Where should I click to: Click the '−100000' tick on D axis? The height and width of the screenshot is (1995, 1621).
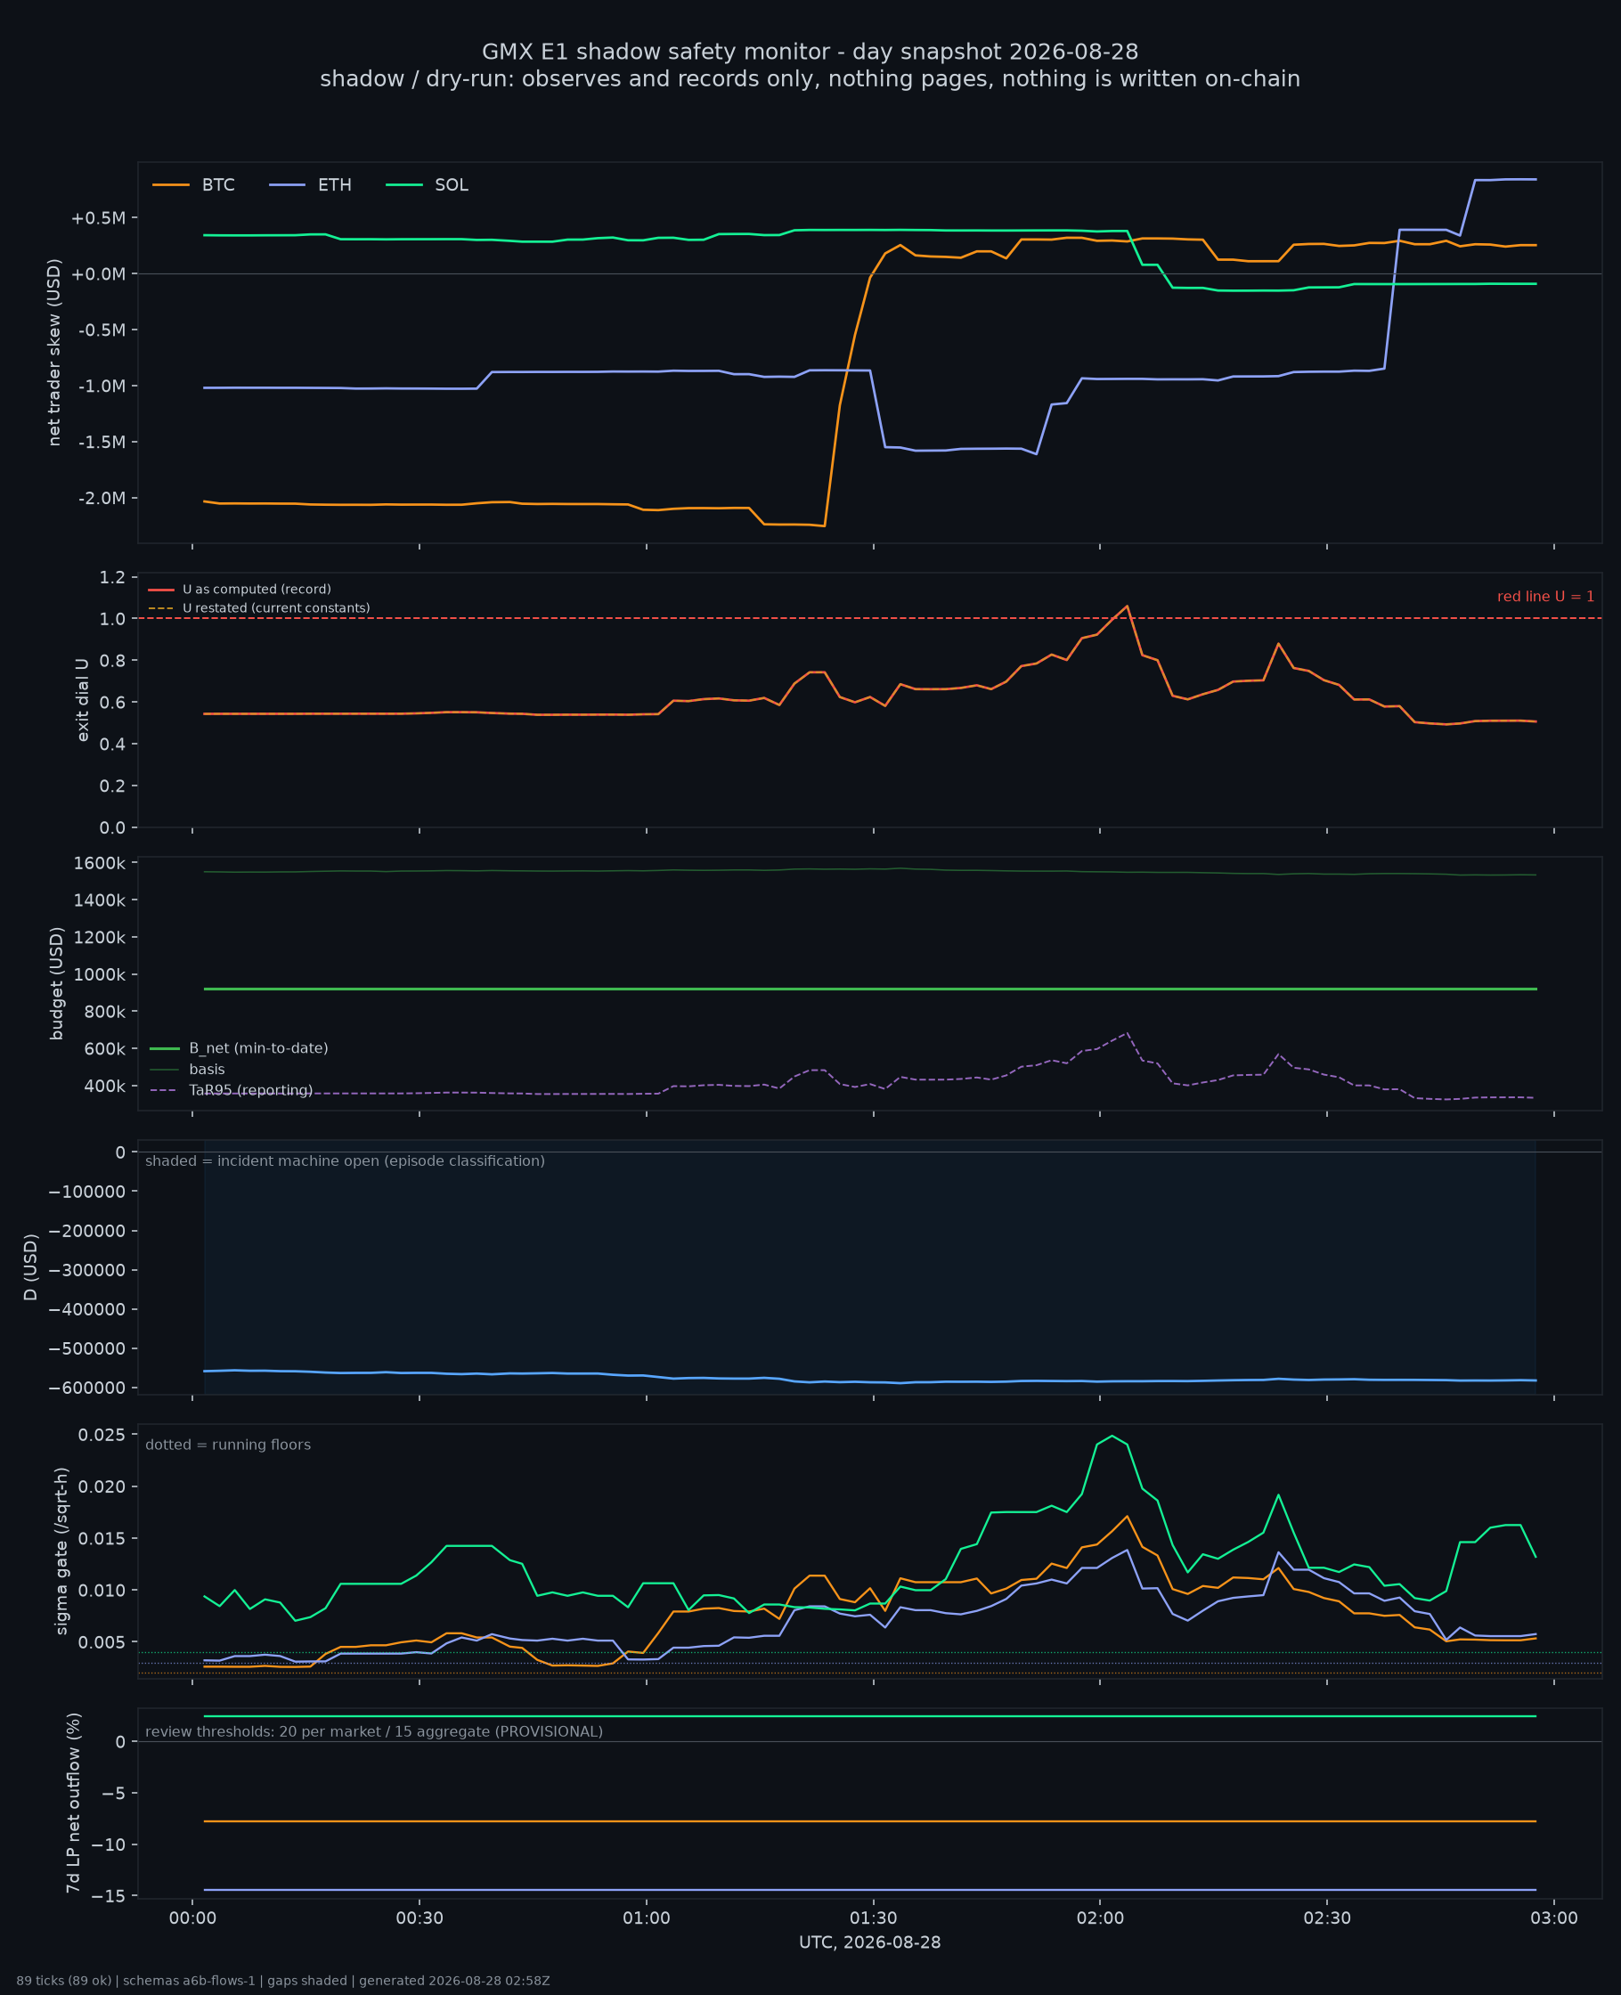click(x=87, y=1193)
